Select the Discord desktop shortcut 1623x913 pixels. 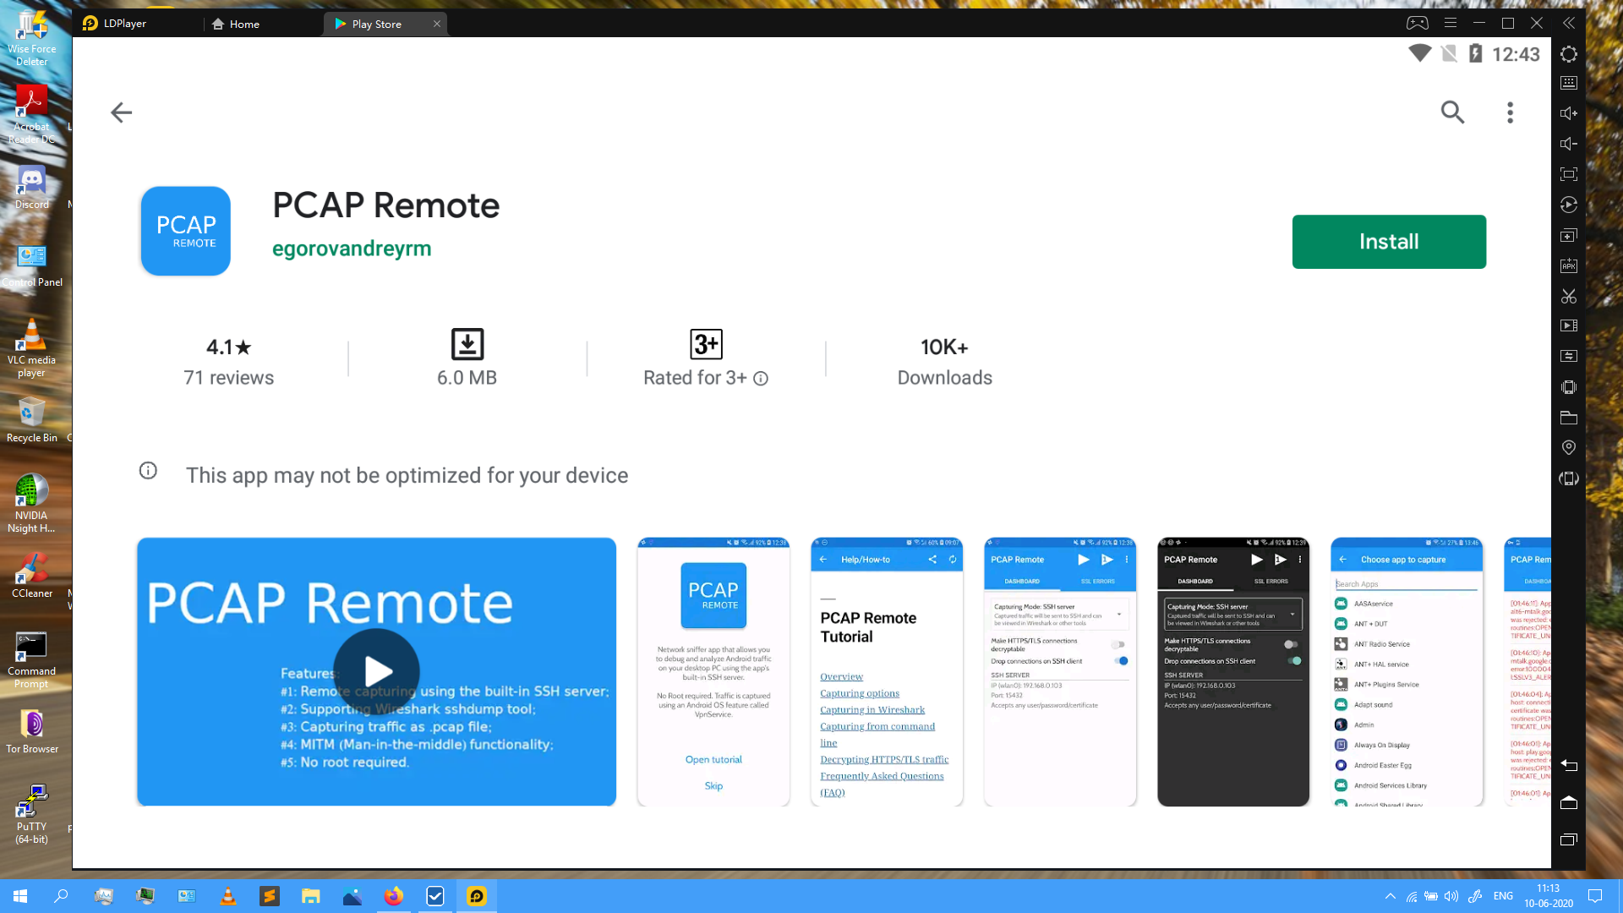[32, 187]
